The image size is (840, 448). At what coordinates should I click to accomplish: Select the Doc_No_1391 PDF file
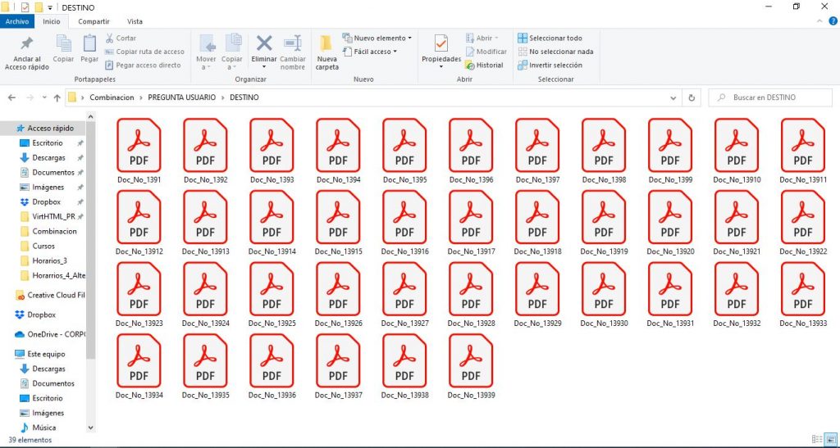pos(139,151)
